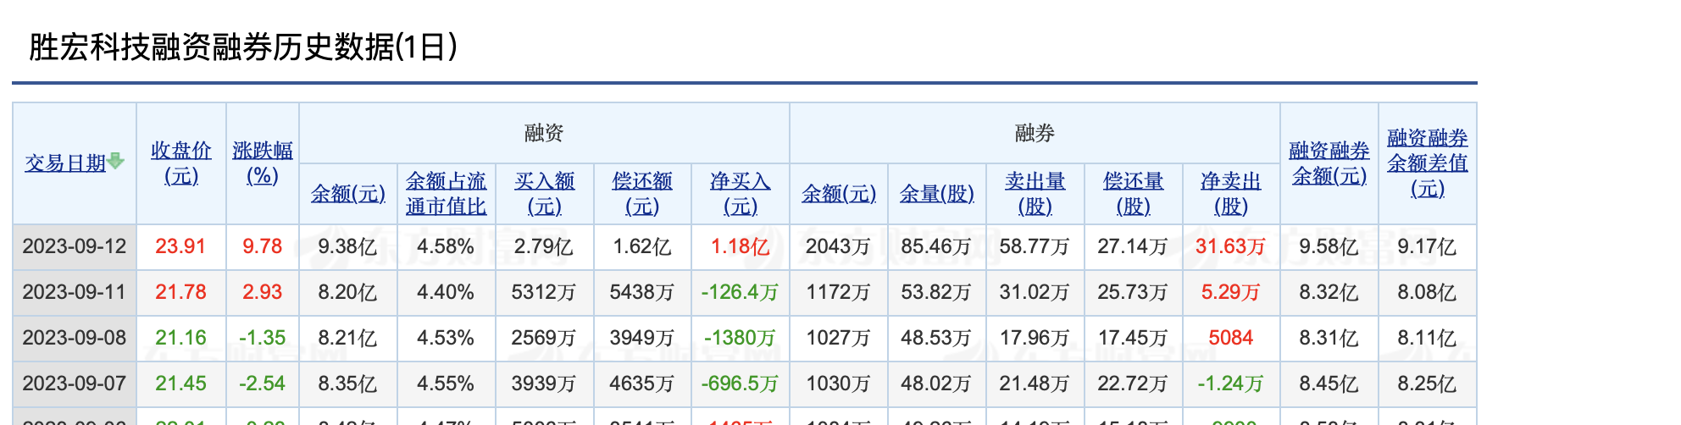Click change percentage -2.54
Screen dimensions: 1681x425
pos(263,384)
